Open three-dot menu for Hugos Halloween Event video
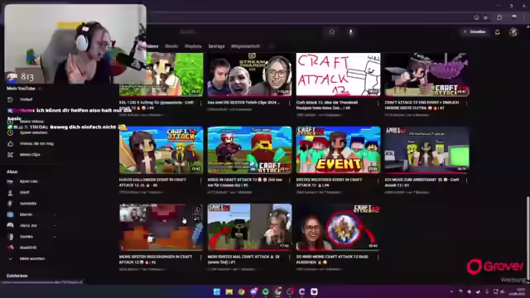This screenshot has width=530, height=298. 201,180
